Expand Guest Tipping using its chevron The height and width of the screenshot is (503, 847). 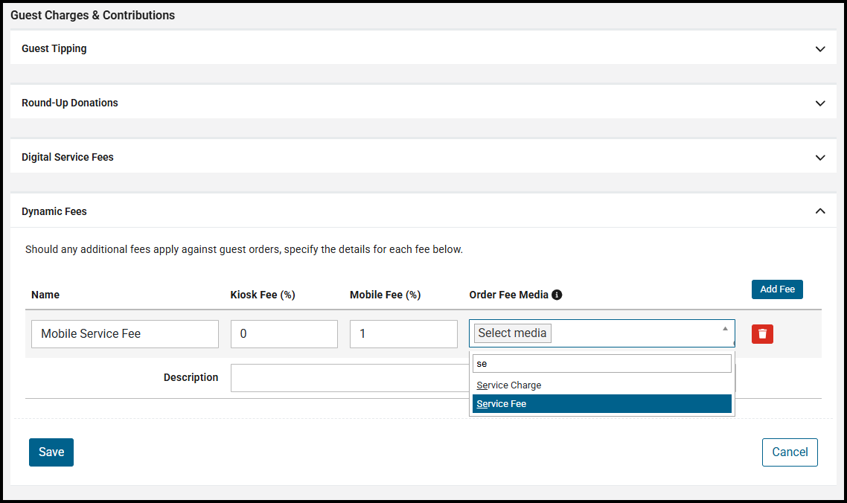(x=820, y=49)
